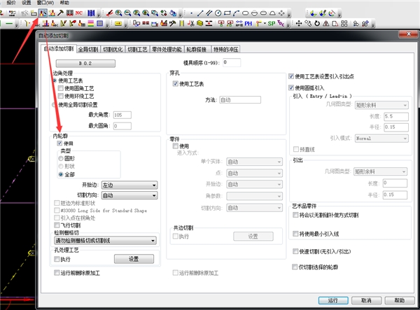The image size is (420, 310).
Task: Expand the 检测栅格切 dropdown list
Action: pyautogui.click(x=104, y=241)
